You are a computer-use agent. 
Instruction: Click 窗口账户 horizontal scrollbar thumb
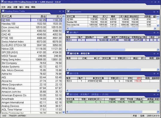click(97, 50)
